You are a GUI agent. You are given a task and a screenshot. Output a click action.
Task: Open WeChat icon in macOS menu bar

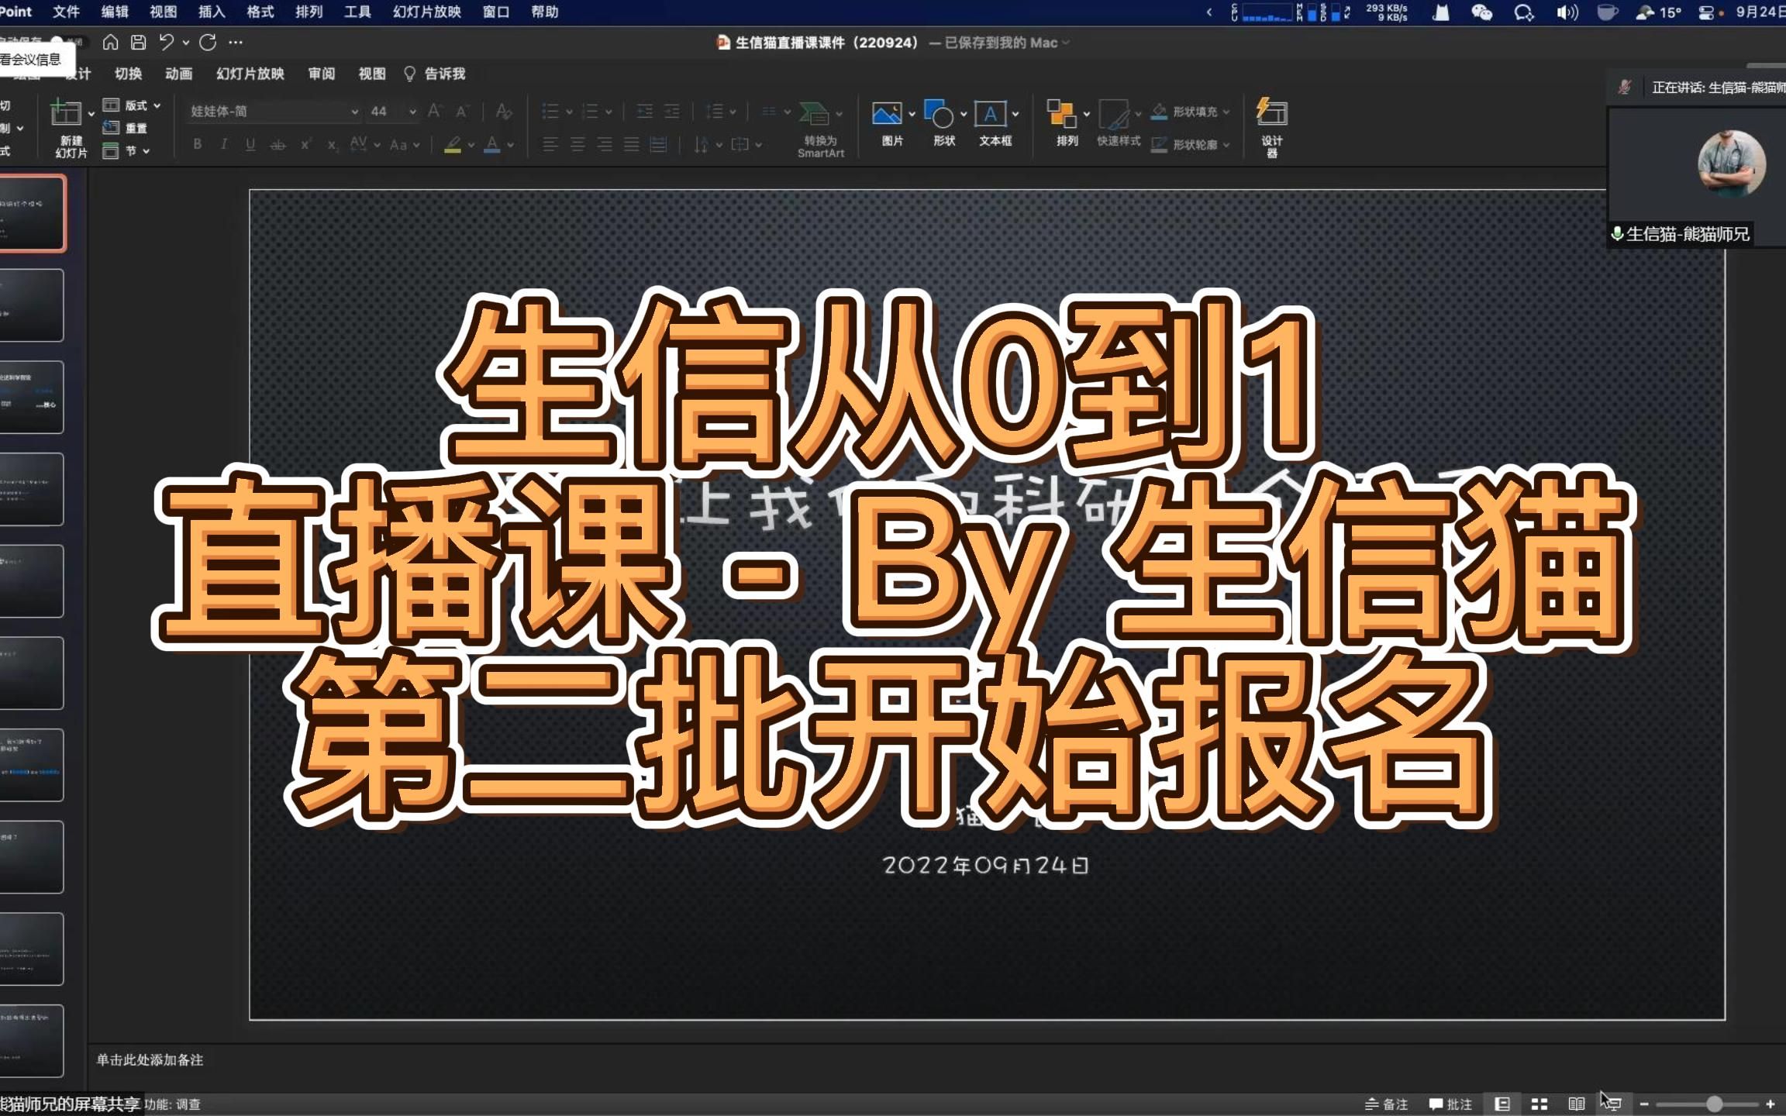[x=1481, y=12]
